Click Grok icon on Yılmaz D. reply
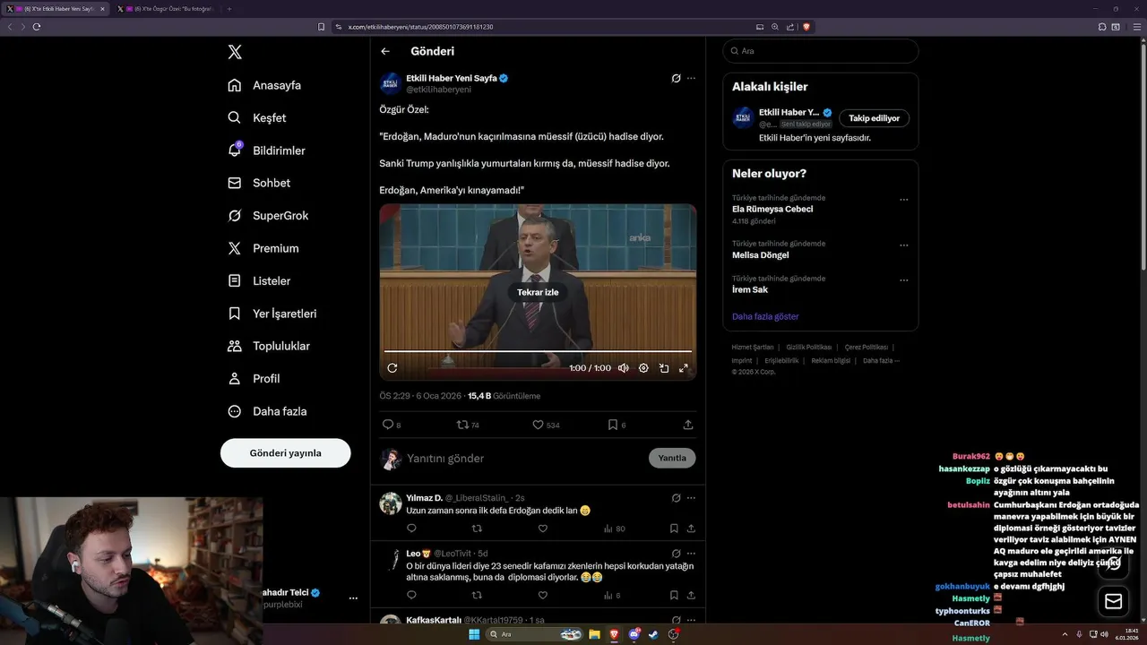The height and width of the screenshot is (645, 1147). coord(677,498)
